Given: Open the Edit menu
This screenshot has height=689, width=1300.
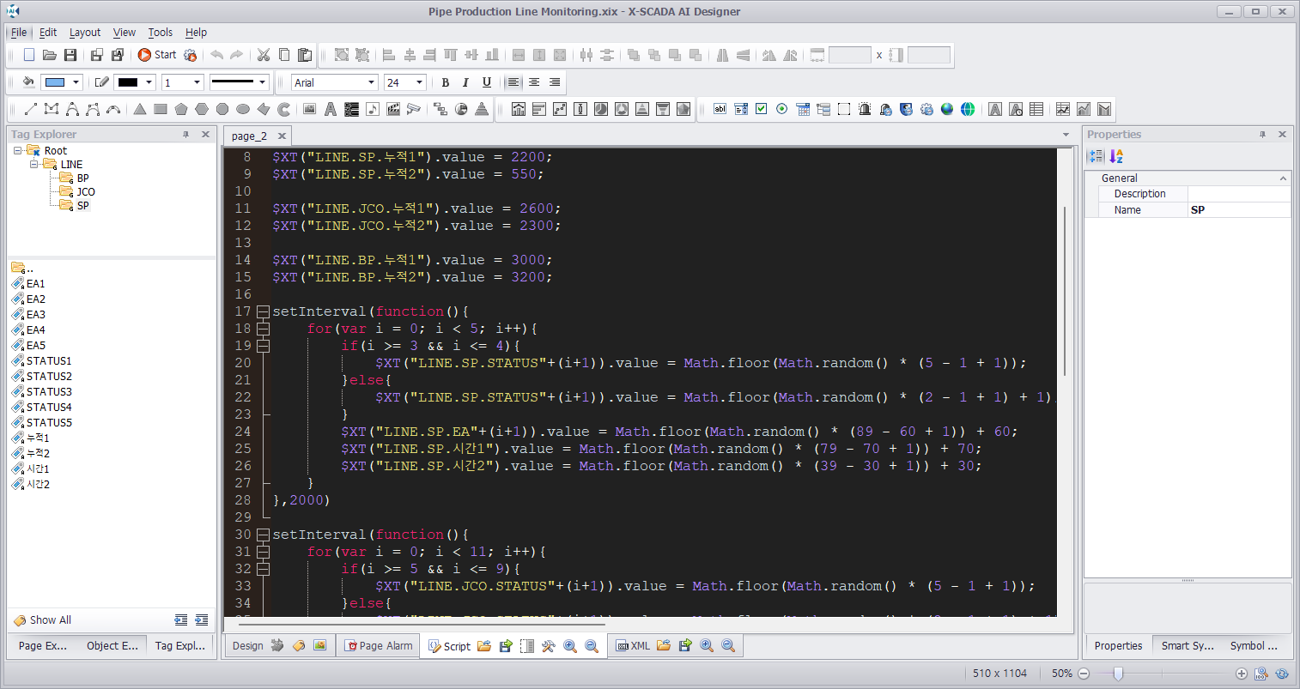Looking at the screenshot, I should coord(48,33).
